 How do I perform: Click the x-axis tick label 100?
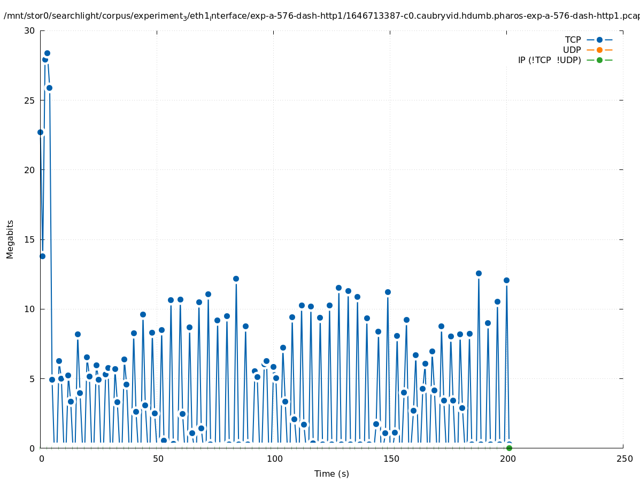[274, 459]
